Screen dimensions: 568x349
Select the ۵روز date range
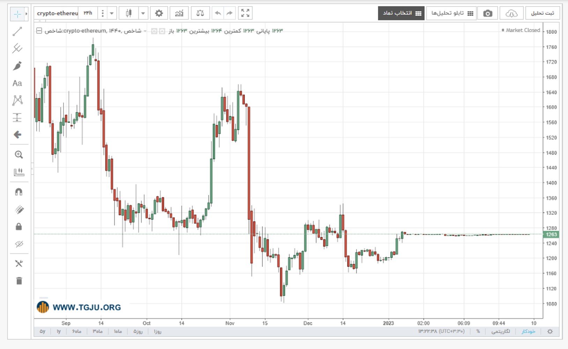pyautogui.click(x=138, y=332)
